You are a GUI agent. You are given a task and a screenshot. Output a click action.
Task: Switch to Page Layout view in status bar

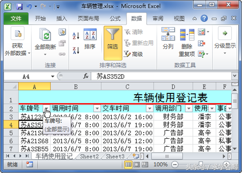click(x=136, y=165)
